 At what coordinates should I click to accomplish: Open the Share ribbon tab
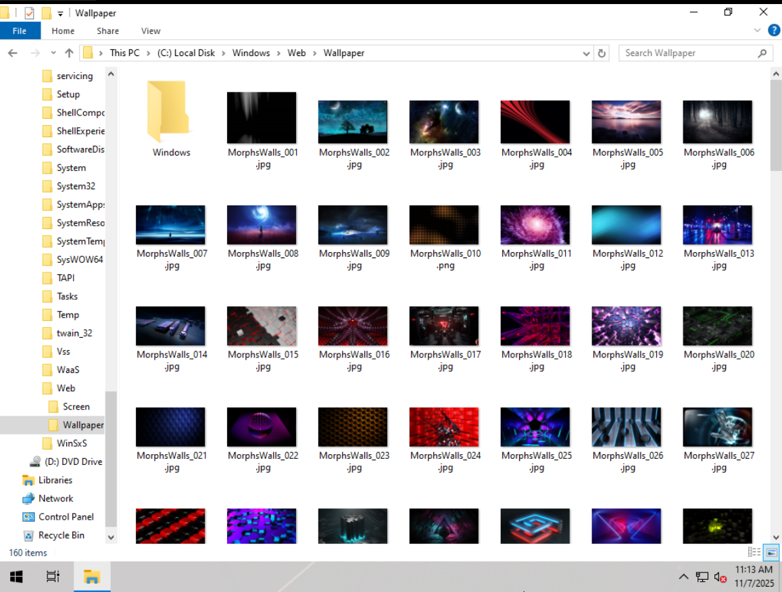pos(107,31)
